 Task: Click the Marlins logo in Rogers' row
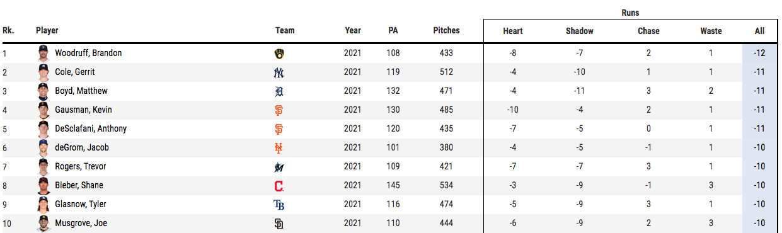click(x=279, y=167)
